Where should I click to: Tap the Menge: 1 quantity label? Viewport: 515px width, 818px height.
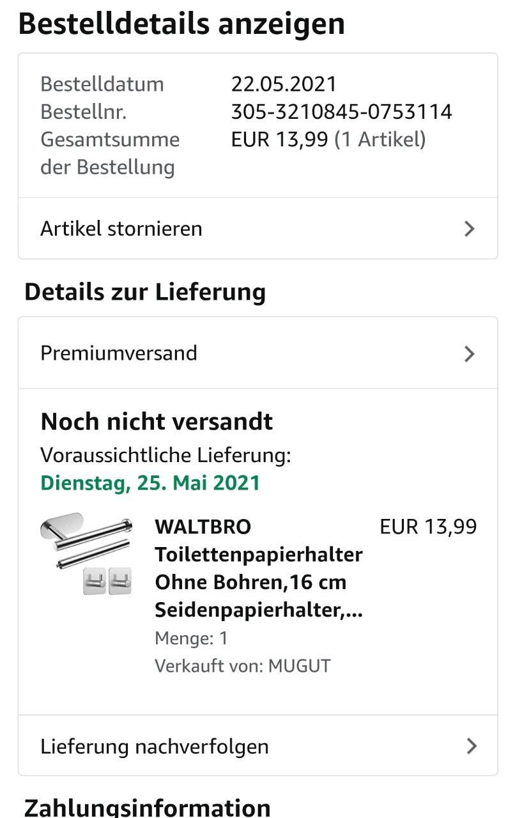(x=191, y=638)
